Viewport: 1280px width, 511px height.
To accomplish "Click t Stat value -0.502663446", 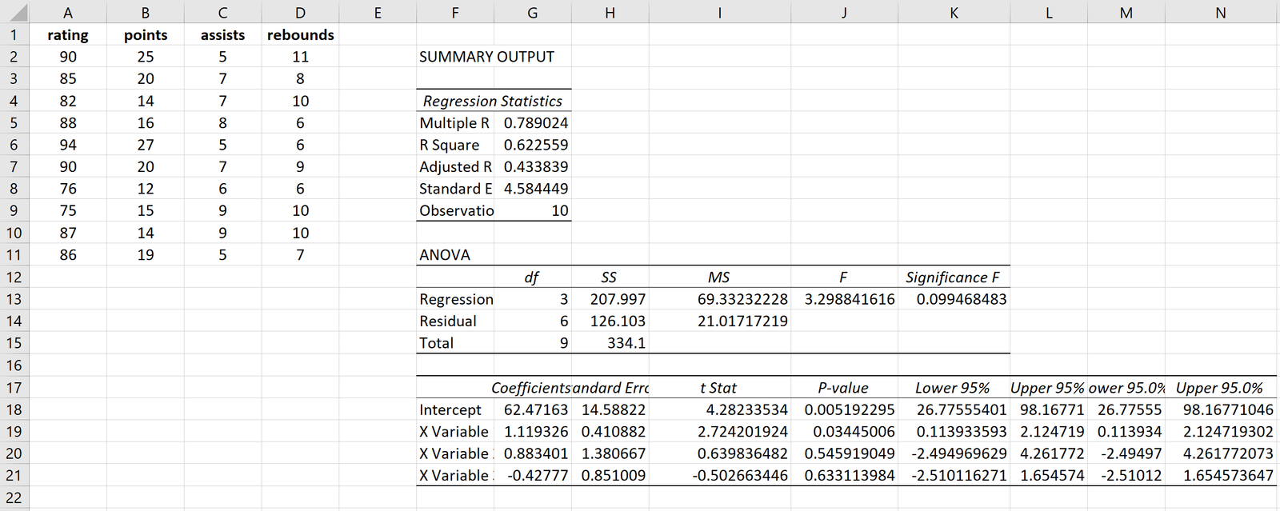I will point(720,476).
